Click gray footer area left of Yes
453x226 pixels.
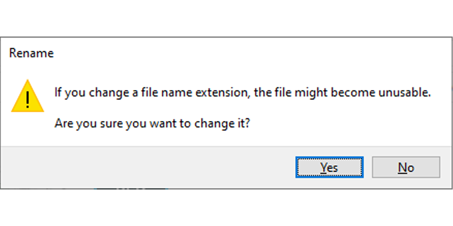[151, 167]
